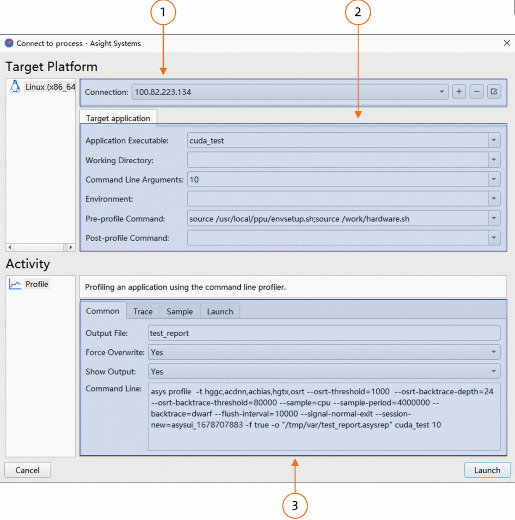
Task: Click the Launch button at bottom right
Action: click(487, 470)
